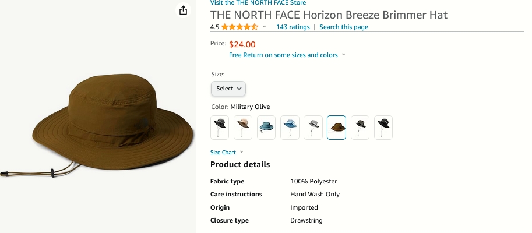
Task: Click Free Return on some sizes and colors
Action: tap(283, 55)
